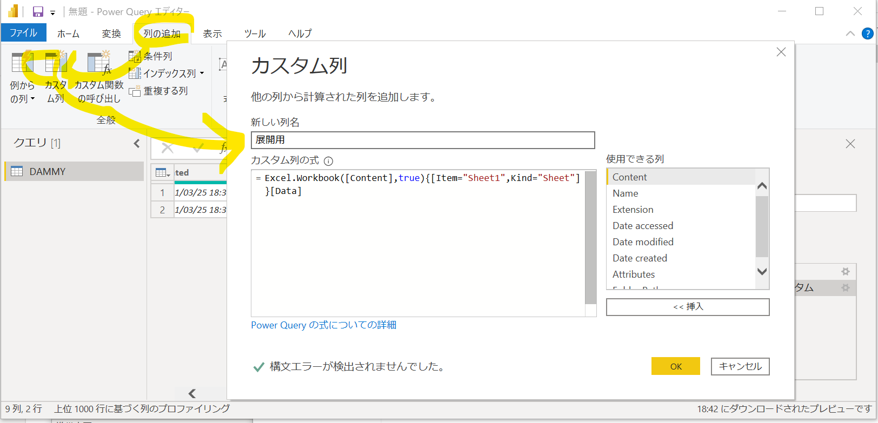878x423 pixels.
Task: Open the ファイル menu tab
Action: 24,33
